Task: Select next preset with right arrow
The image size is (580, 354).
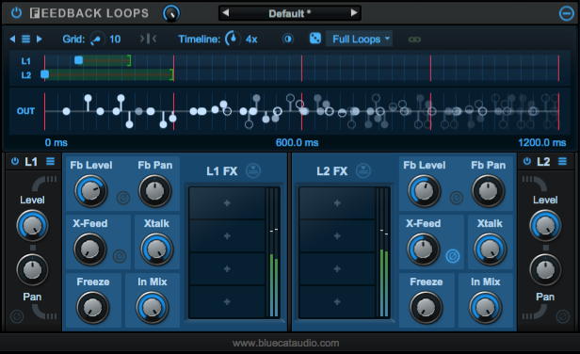Action: coord(354,13)
